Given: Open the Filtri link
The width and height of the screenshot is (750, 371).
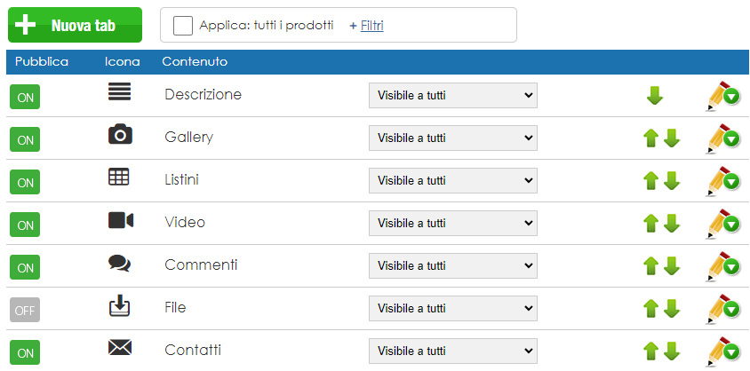Looking at the screenshot, I should coord(372,26).
